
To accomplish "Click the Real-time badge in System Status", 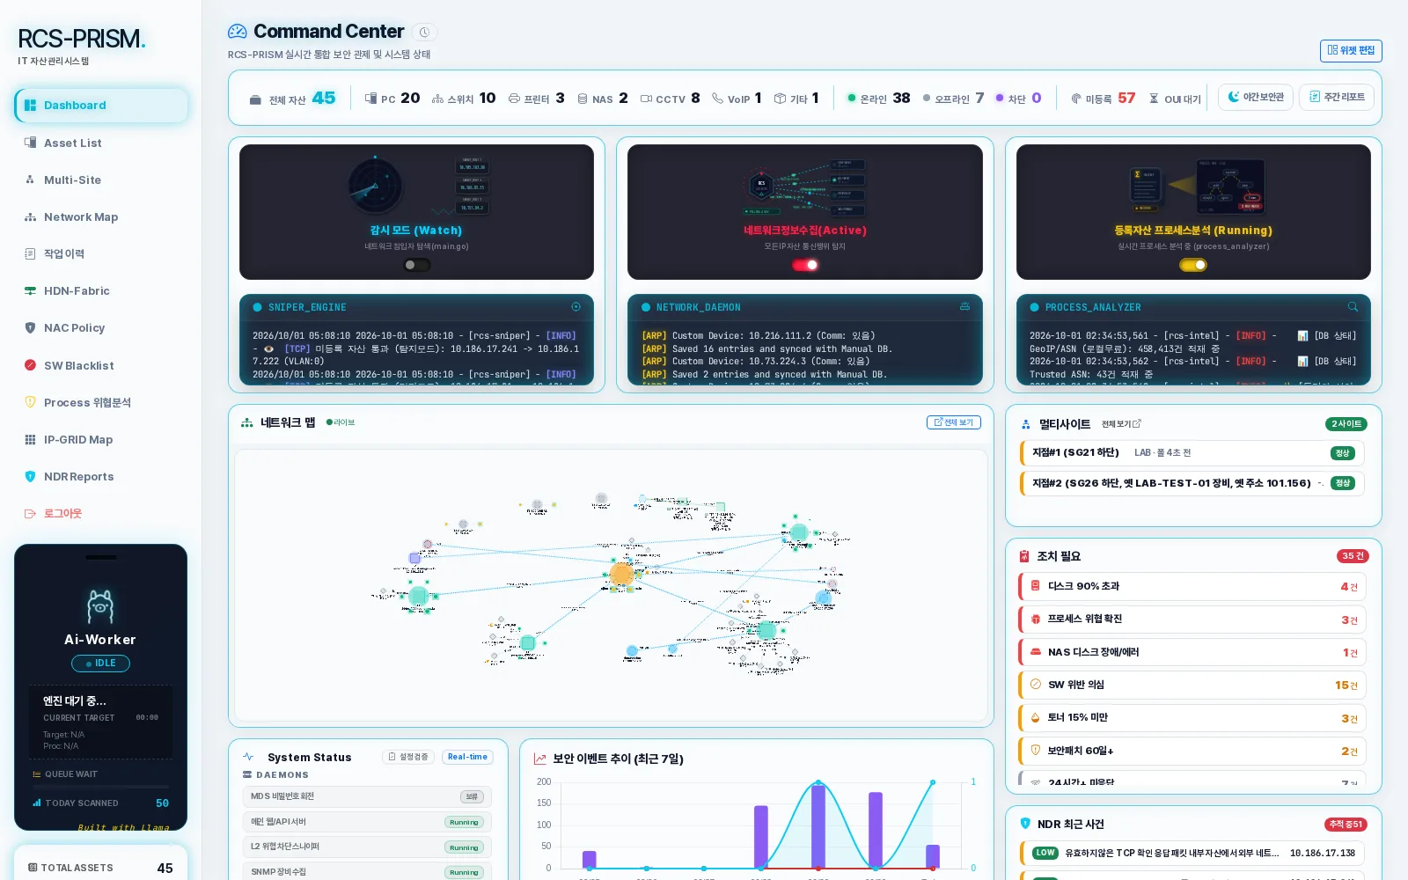I will click(x=467, y=757).
